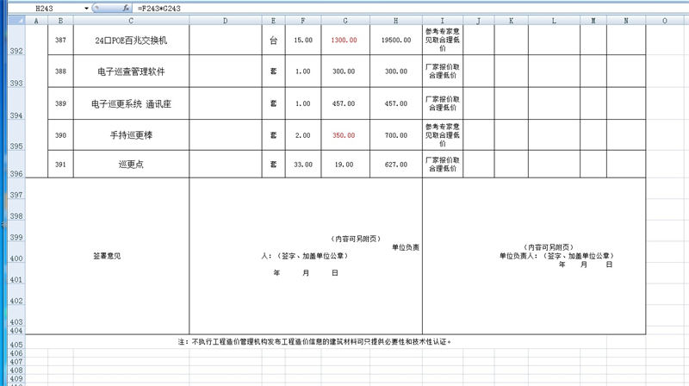Select the 巡更点 item cell

130,165
